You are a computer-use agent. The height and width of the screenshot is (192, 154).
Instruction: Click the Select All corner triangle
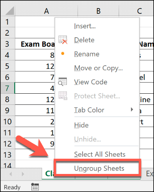[x=10, y=11]
